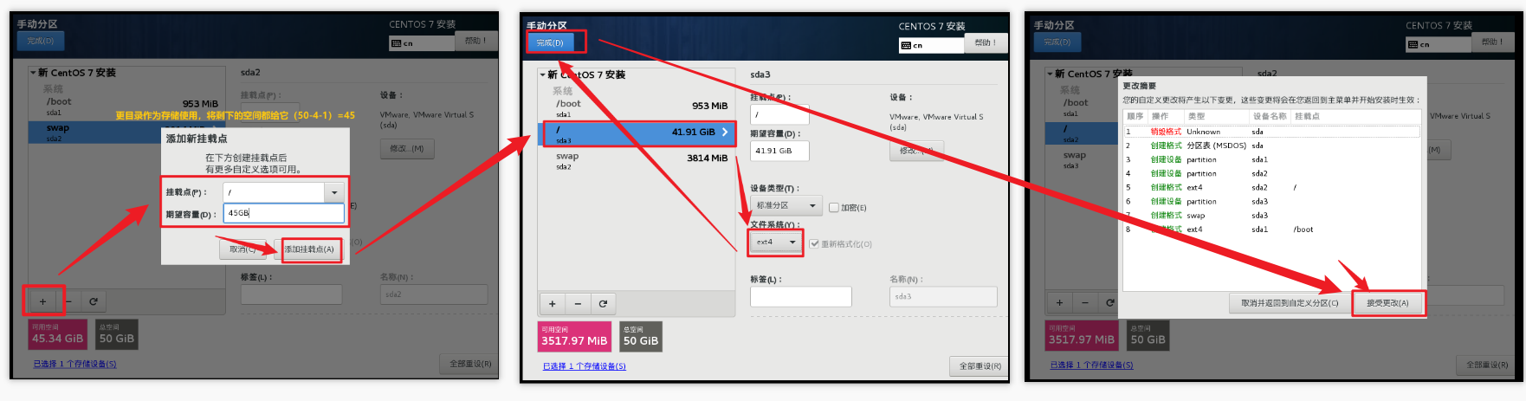Open the ext4 file system dropdown

pyautogui.click(x=776, y=242)
